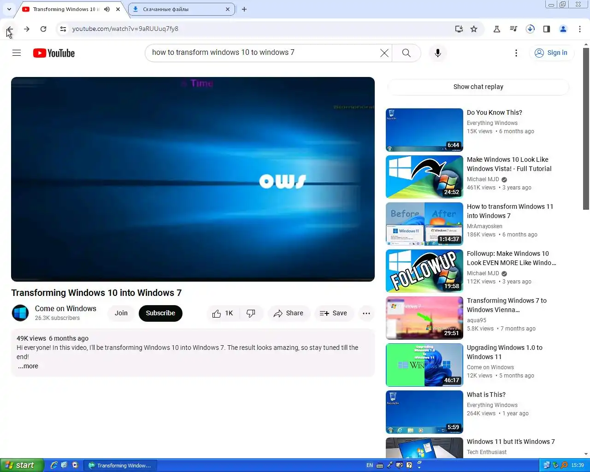Viewport: 590px width, 472px height.
Task: Click the browser forward arrow
Action: click(27, 29)
